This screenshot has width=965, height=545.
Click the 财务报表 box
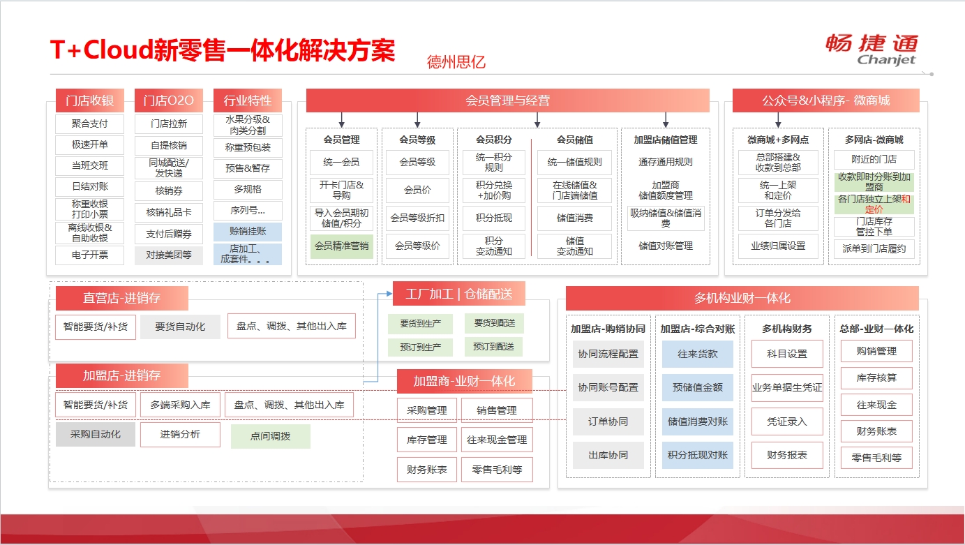[x=787, y=455]
